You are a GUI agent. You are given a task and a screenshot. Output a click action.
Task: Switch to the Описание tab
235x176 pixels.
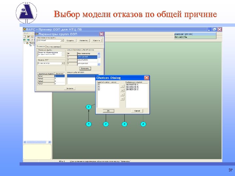(x=41, y=47)
